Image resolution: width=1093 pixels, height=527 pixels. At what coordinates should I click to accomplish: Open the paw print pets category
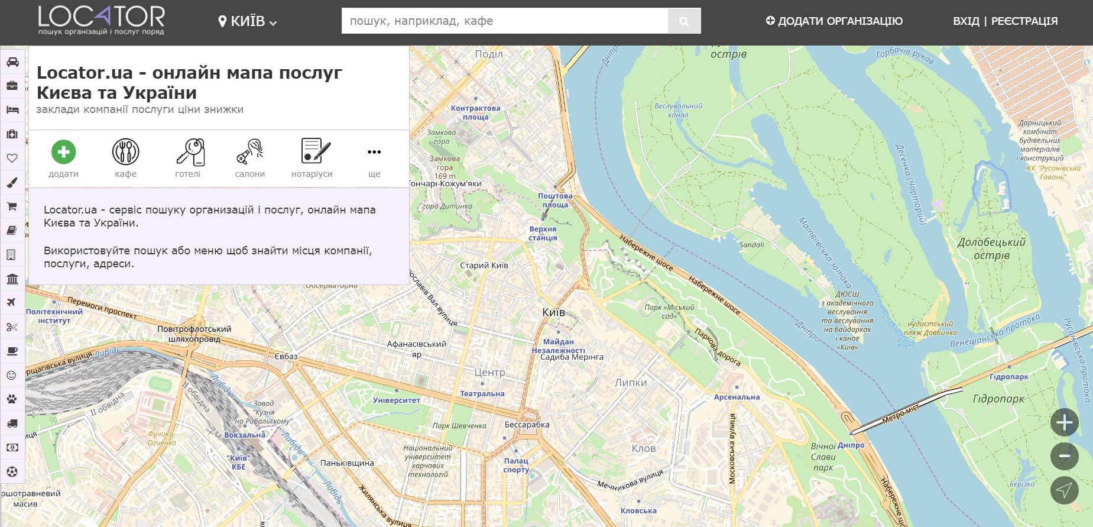pos(12,399)
